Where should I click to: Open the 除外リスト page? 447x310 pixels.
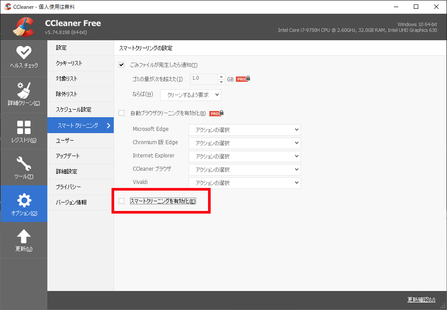[x=81, y=94]
